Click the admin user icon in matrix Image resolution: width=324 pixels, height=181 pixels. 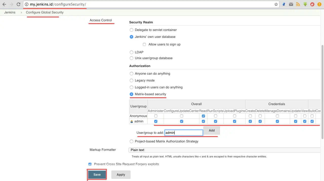132,122
